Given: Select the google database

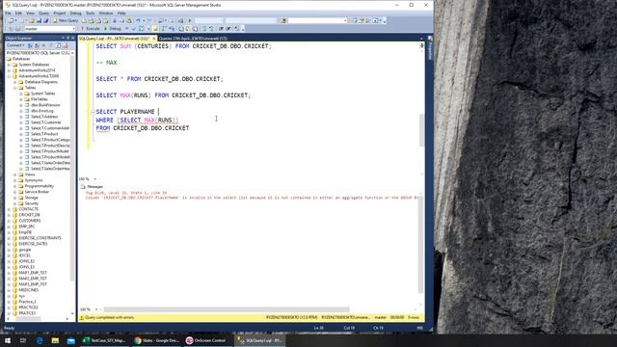Looking at the screenshot, I should point(24,250).
